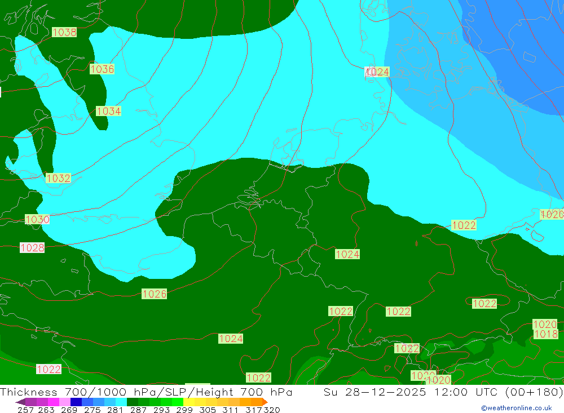Click the legend value 269
The image size is (564, 413).
click(69, 410)
